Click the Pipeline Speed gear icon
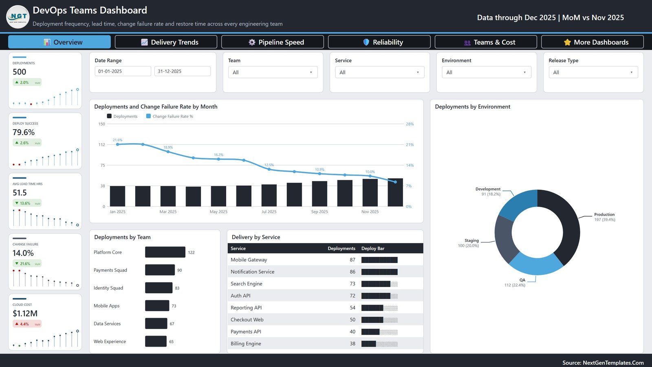 pyautogui.click(x=252, y=42)
